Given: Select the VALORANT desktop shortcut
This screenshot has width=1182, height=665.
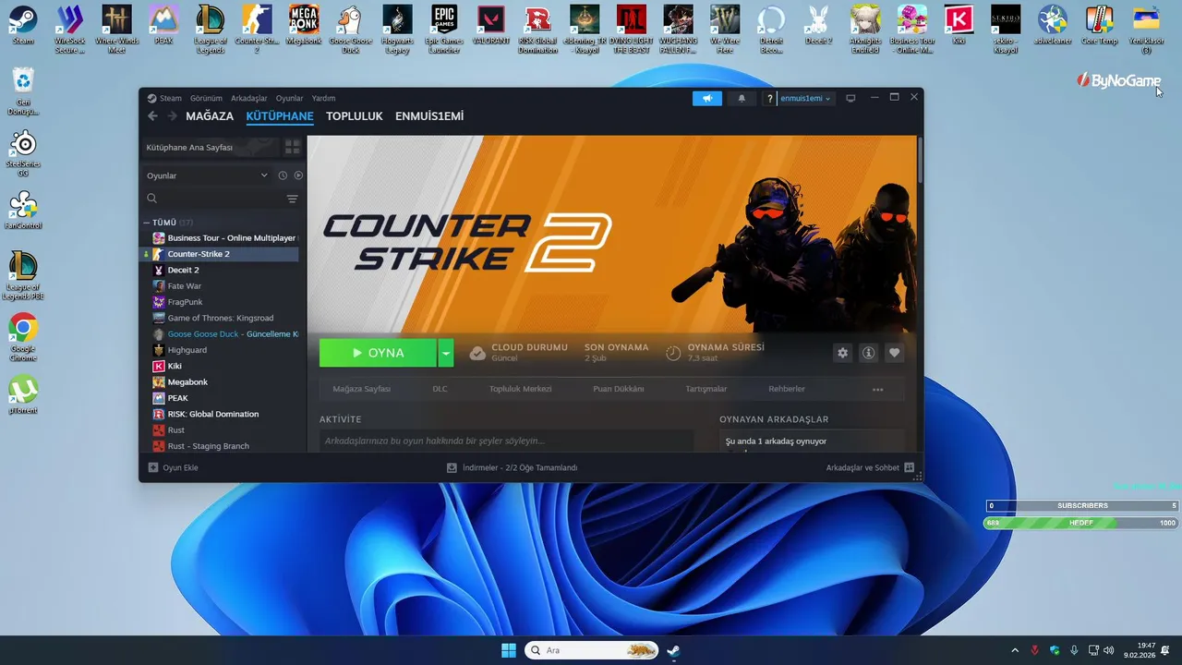Looking at the screenshot, I should (x=491, y=26).
